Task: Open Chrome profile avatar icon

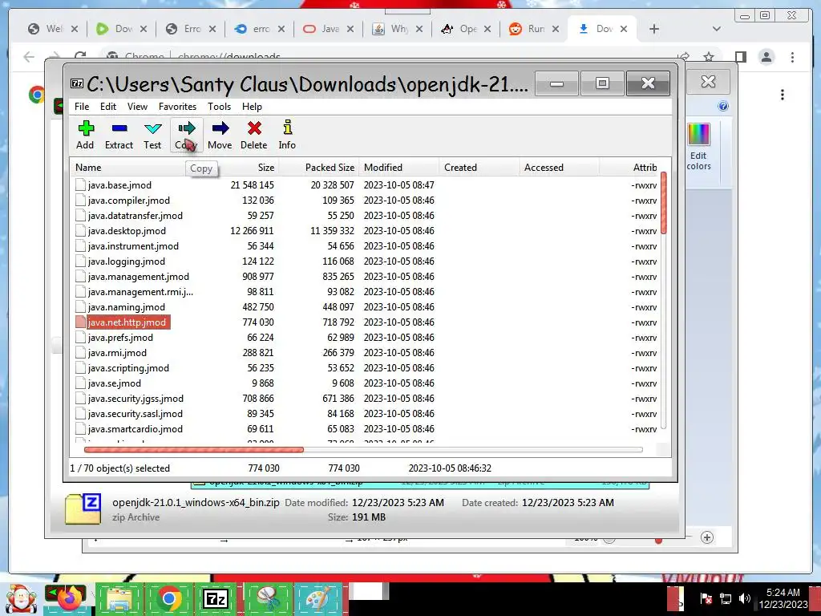Action: (766, 57)
